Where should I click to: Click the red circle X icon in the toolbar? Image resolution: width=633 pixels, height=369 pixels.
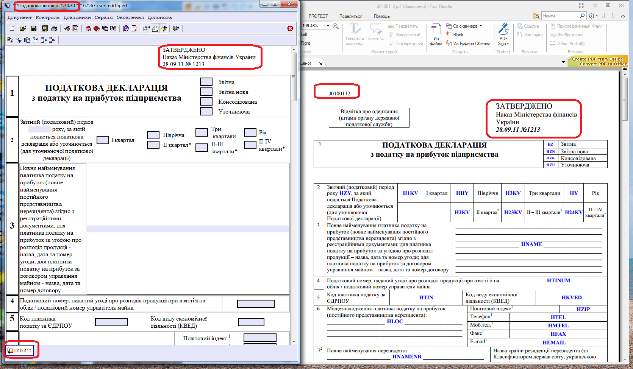(290, 28)
